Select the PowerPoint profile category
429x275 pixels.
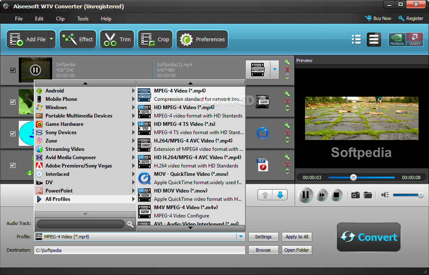[86, 190]
